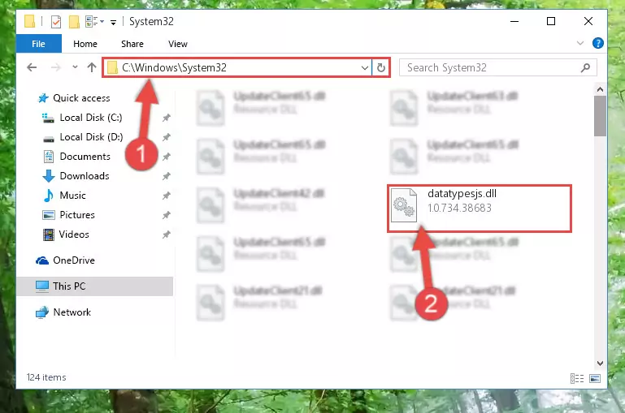Go up one folder level
This screenshot has height=413, width=625.
coord(92,67)
